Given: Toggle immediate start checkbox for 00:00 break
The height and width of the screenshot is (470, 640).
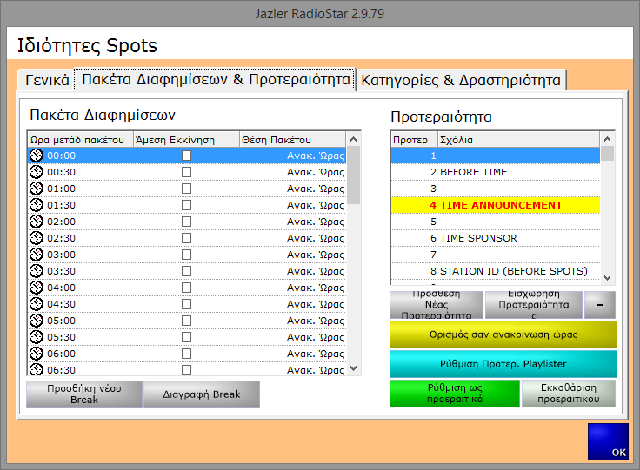Looking at the screenshot, I should pos(187,156).
